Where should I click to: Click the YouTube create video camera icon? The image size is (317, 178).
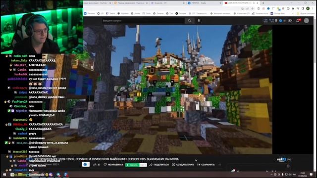coord(290,21)
